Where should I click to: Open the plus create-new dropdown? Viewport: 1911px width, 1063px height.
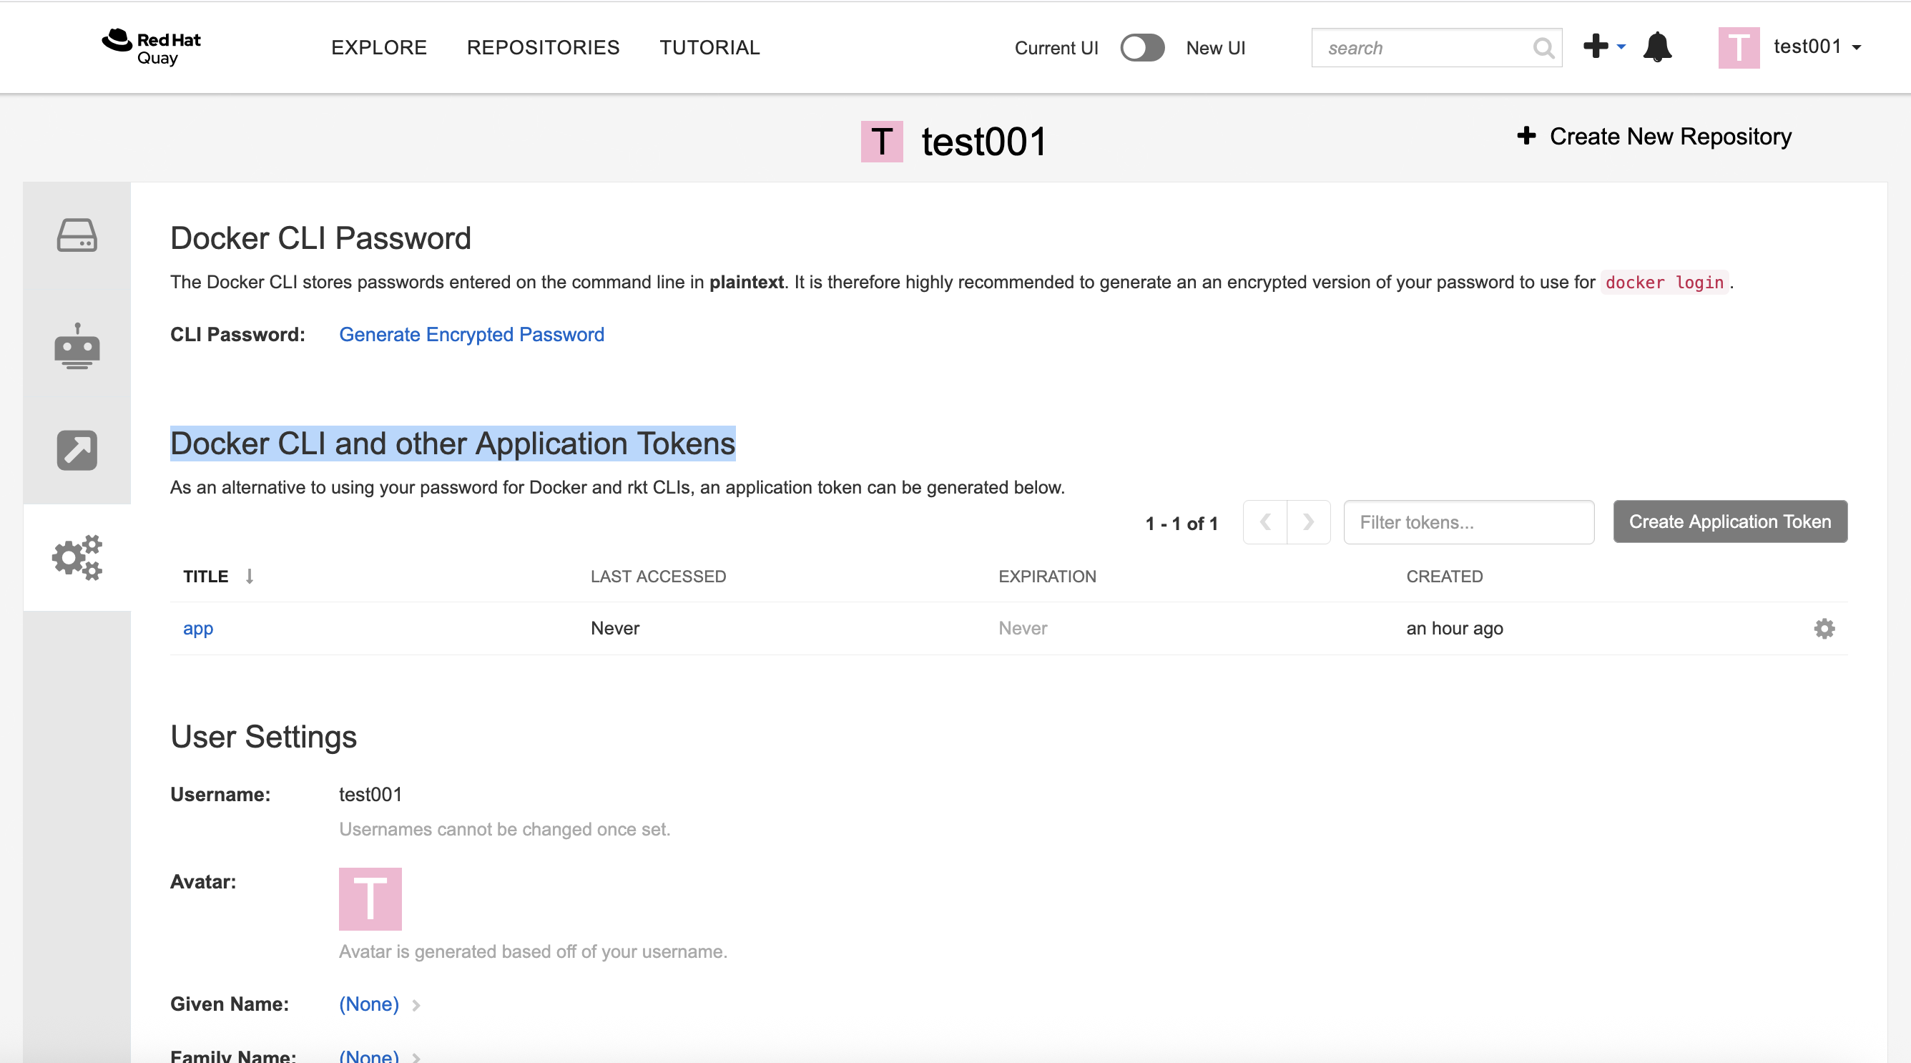pyautogui.click(x=1603, y=46)
